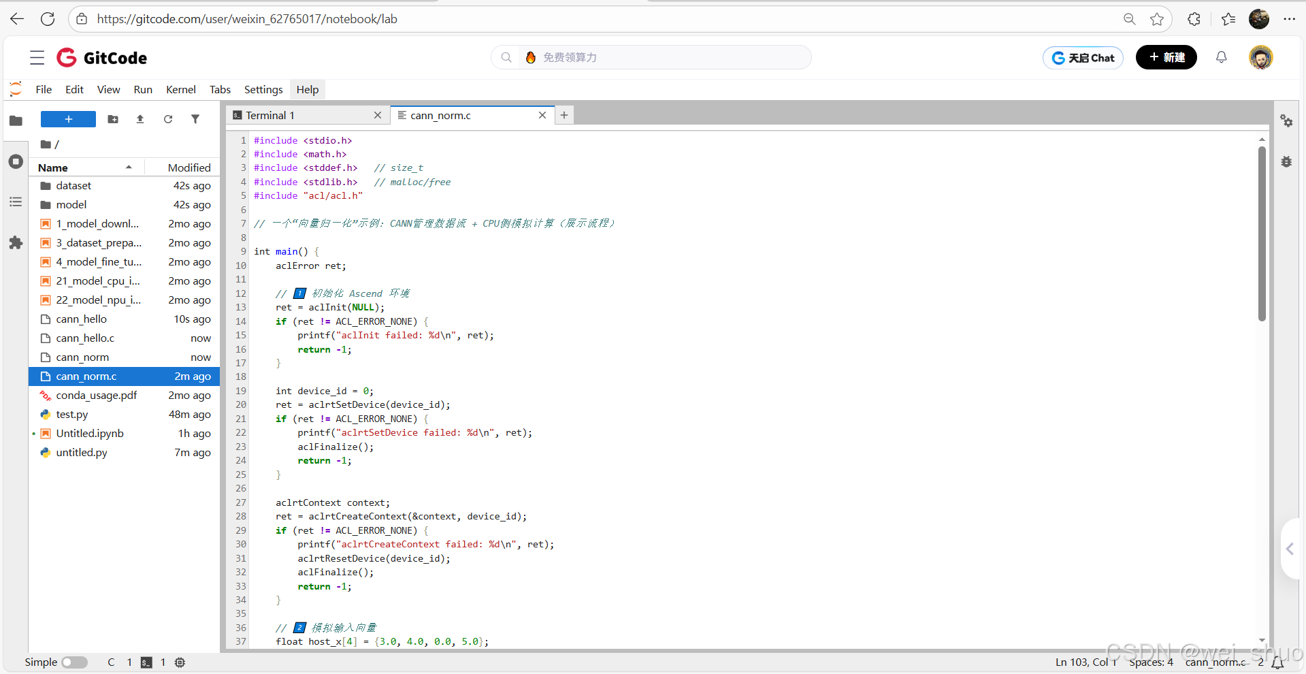Refresh the file browser list

(x=168, y=119)
